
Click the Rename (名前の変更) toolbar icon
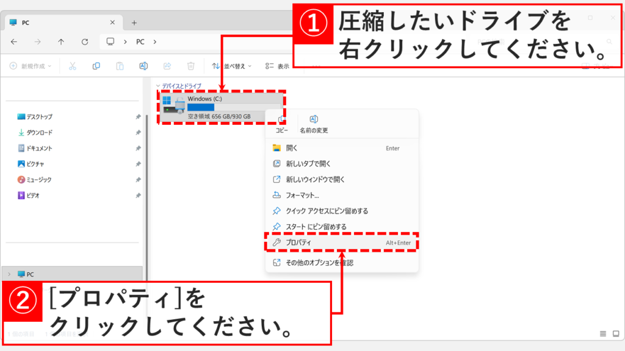click(x=145, y=65)
